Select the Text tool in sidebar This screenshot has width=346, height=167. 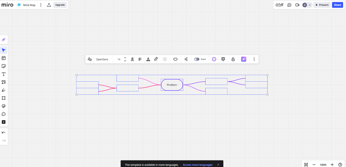click(x=4, y=74)
